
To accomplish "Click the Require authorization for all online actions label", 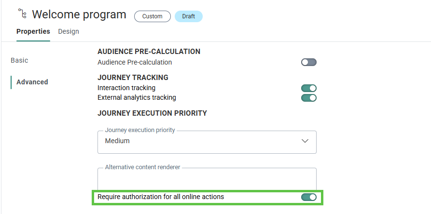I will (x=161, y=197).
